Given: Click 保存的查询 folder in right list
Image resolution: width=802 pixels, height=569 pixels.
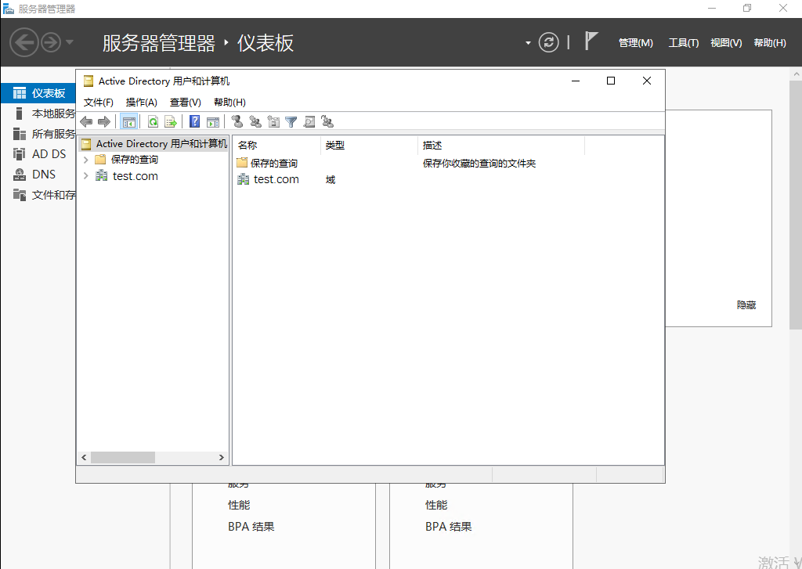Looking at the screenshot, I should point(267,163).
